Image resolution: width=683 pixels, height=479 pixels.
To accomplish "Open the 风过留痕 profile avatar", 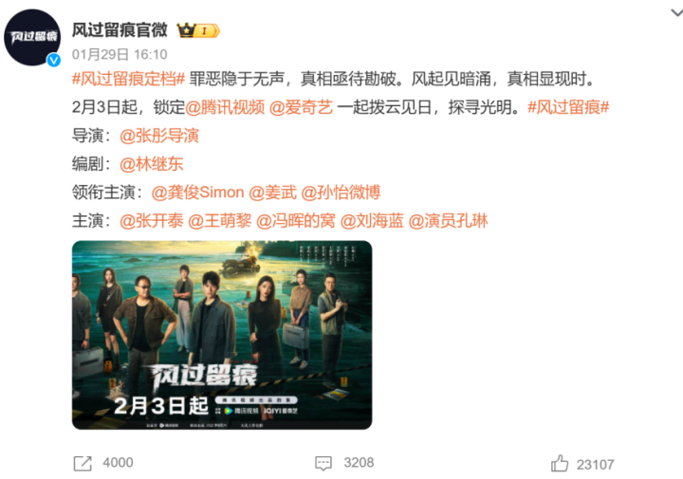I will pos(32,37).
